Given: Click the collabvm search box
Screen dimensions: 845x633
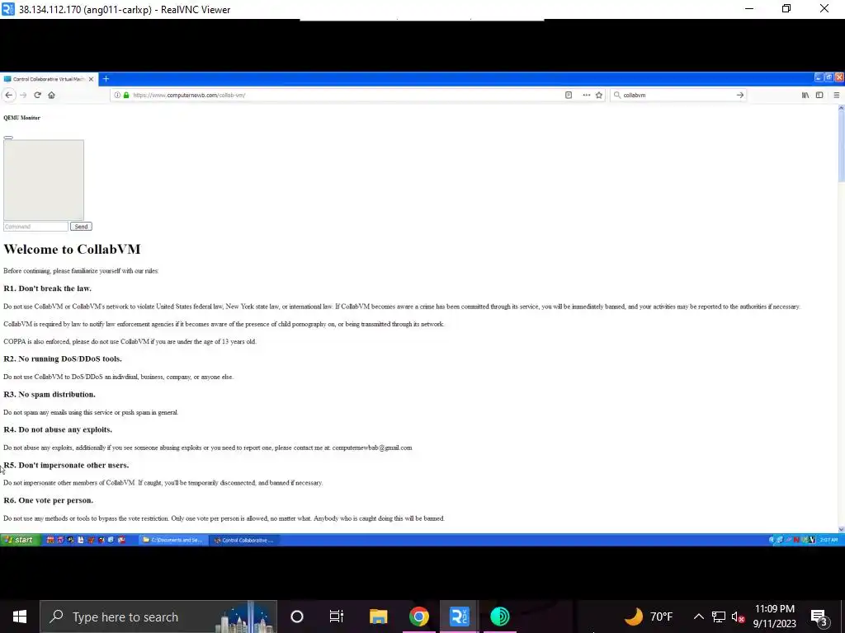Looking at the screenshot, I should 678,96.
